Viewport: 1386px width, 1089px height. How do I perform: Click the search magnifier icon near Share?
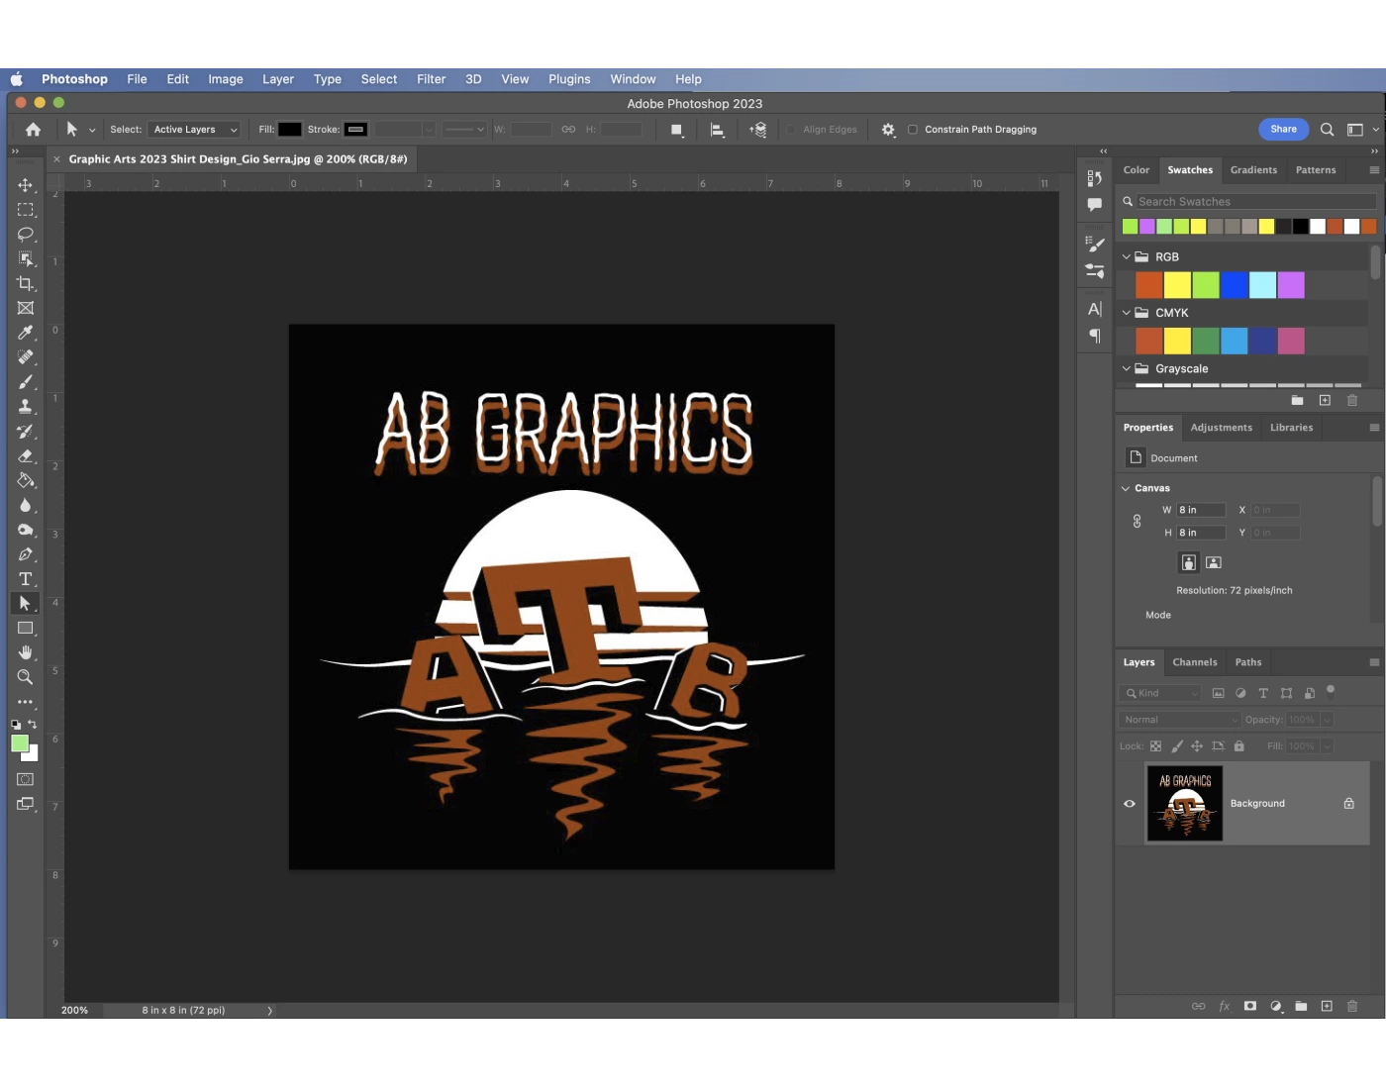coord(1327,130)
